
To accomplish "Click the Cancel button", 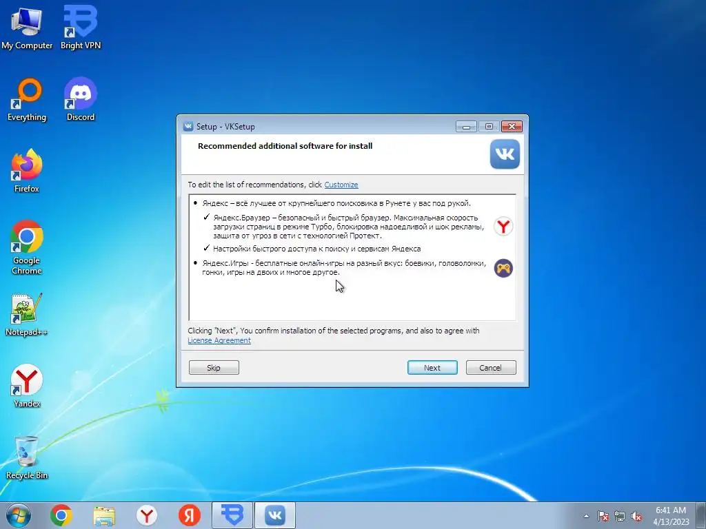I will pyautogui.click(x=491, y=368).
